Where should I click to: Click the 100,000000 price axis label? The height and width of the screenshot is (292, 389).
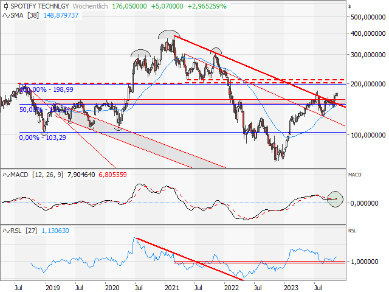(x=368, y=135)
